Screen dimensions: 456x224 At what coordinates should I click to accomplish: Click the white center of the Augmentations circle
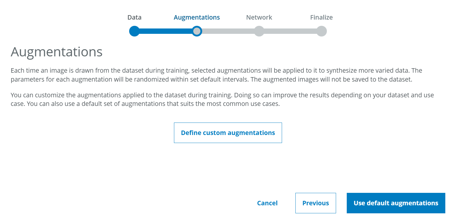click(x=197, y=31)
